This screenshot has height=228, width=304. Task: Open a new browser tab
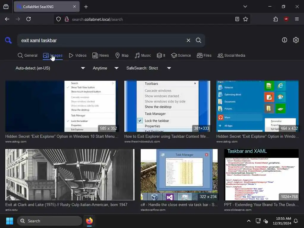(86, 7)
